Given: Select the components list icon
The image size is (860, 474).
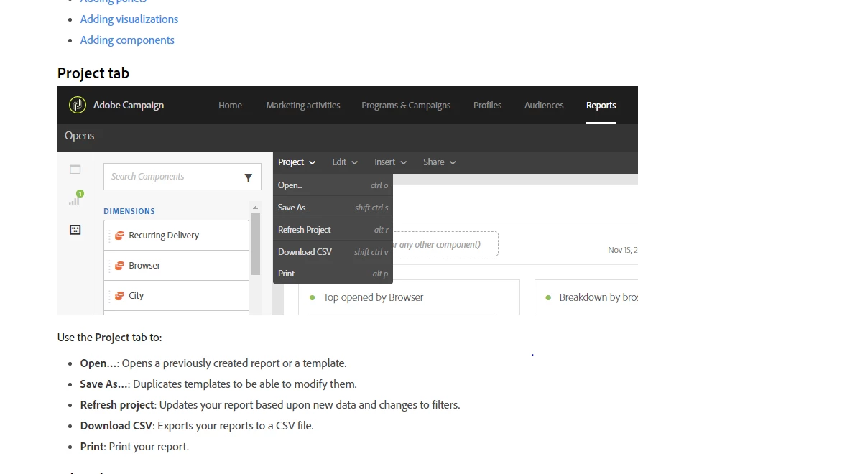Looking at the screenshot, I should pos(75,230).
